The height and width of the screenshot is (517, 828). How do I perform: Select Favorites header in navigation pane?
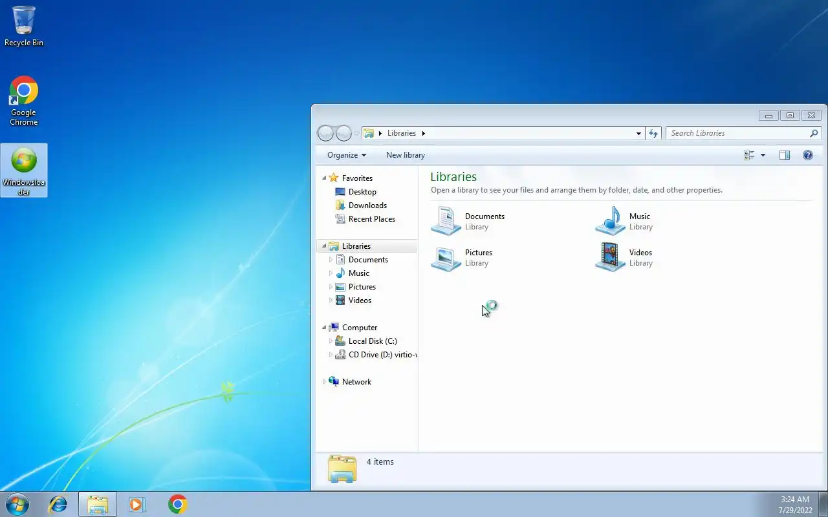coord(357,178)
